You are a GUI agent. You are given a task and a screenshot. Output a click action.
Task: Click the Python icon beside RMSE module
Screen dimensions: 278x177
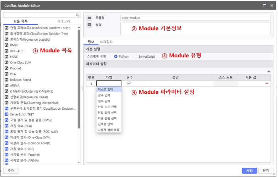coord(6,45)
